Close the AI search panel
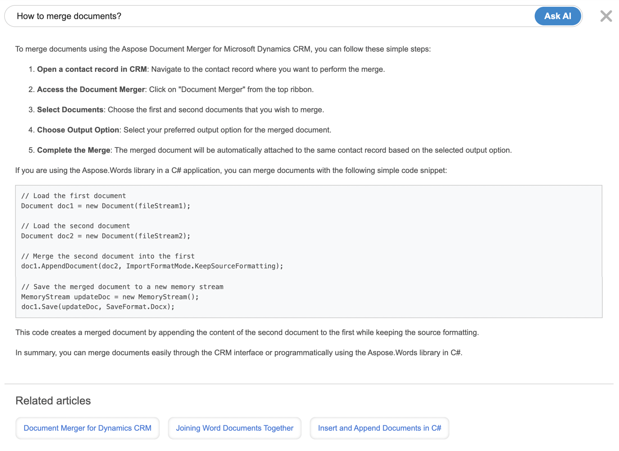The width and height of the screenshot is (619, 451). [x=605, y=16]
